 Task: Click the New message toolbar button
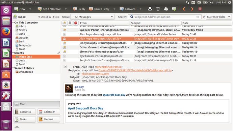tap(20, 9)
